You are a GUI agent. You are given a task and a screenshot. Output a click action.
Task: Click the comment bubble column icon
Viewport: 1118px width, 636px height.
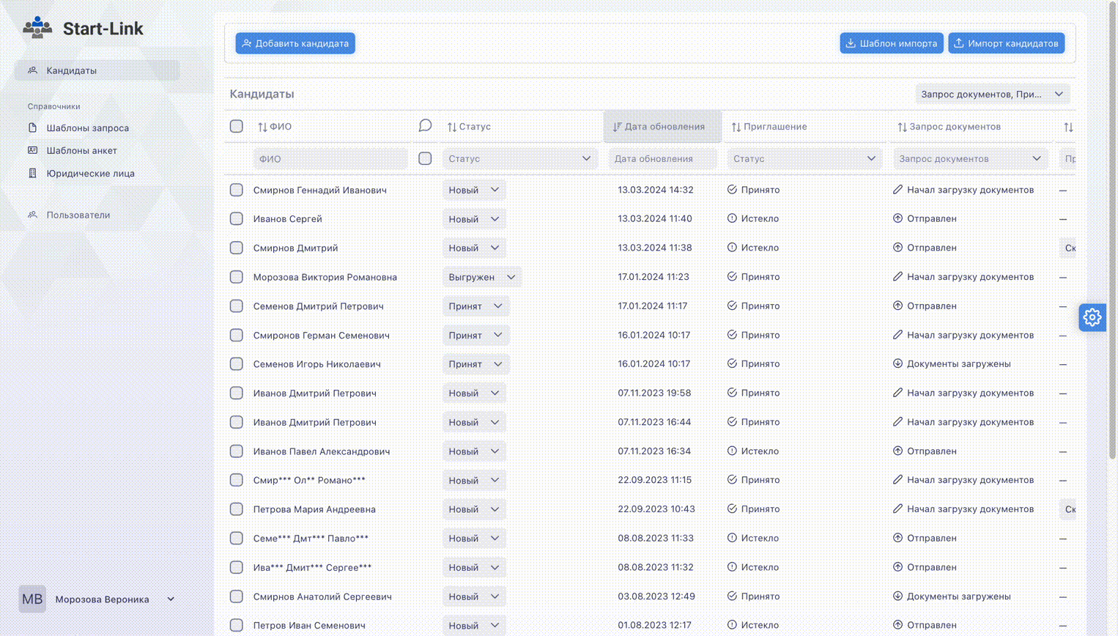point(425,126)
